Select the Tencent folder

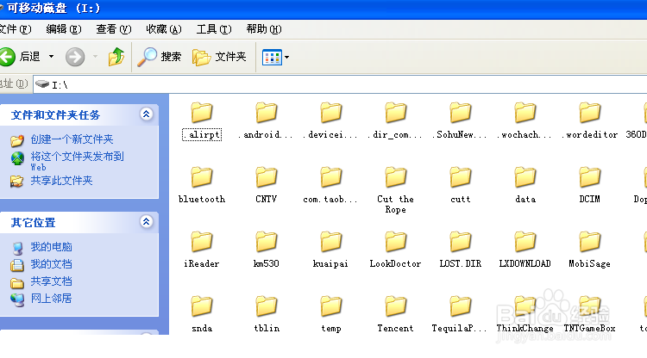point(395,315)
